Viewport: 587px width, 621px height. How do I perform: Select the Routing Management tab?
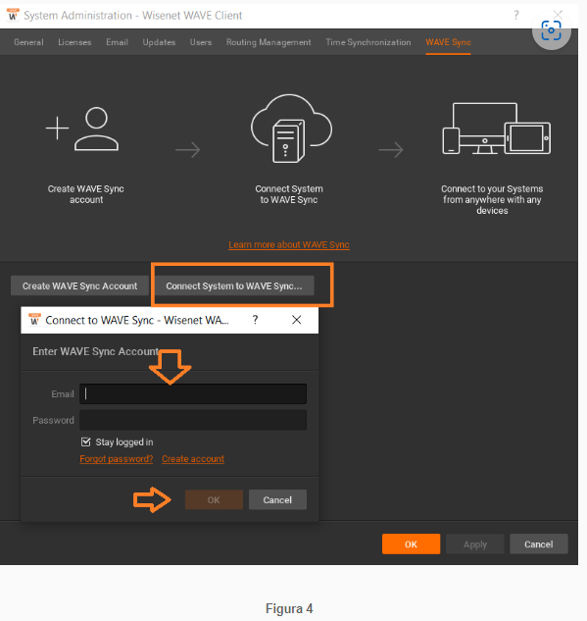tap(269, 42)
